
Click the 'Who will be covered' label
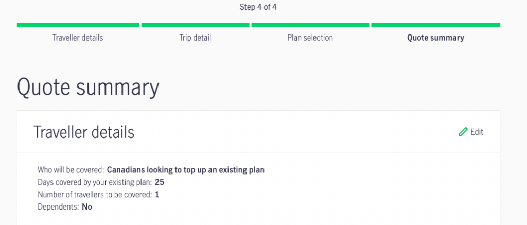coord(71,170)
